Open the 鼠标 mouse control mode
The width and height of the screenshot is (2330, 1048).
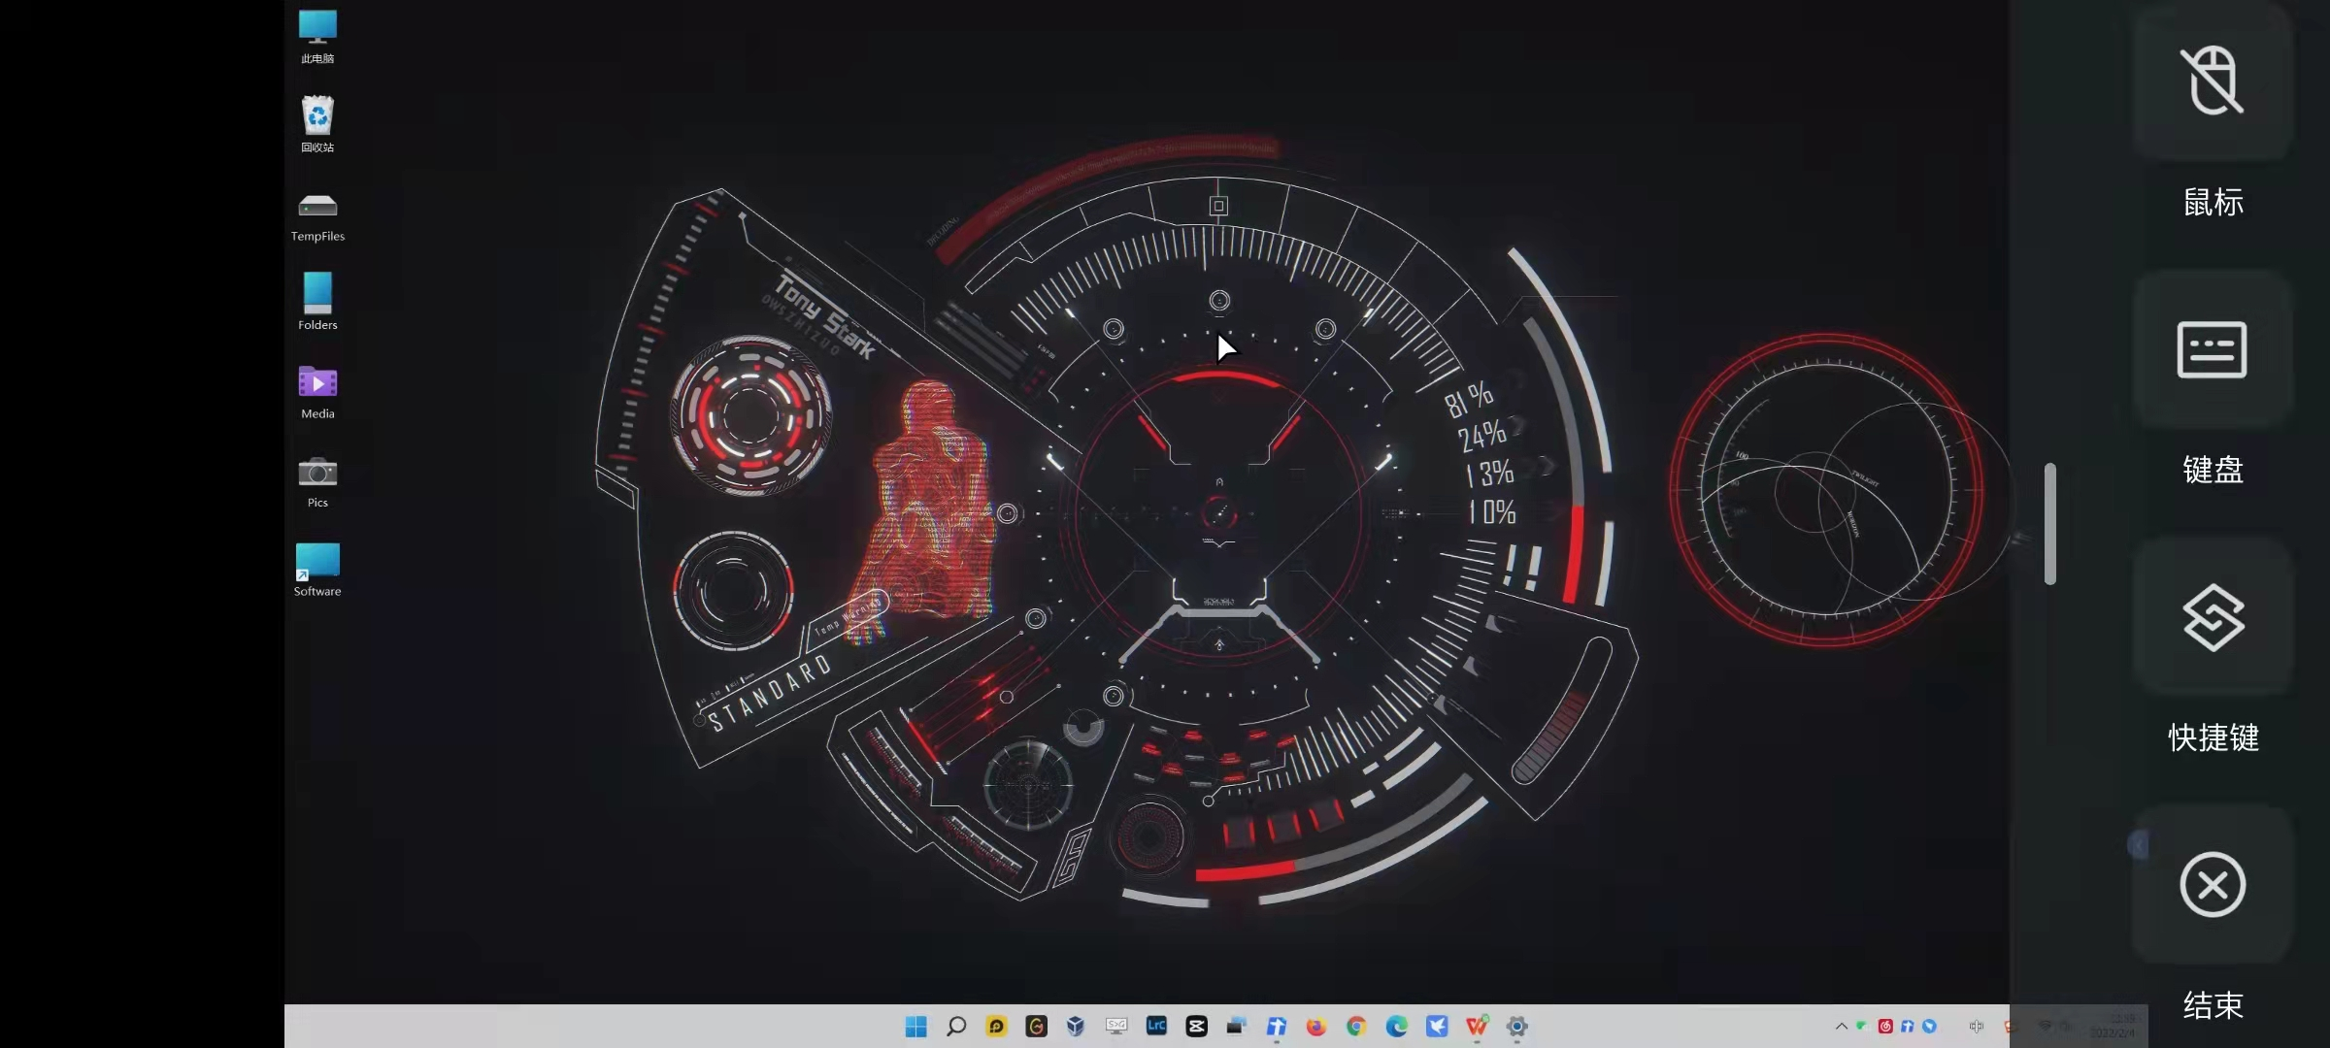[x=2213, y=82]
